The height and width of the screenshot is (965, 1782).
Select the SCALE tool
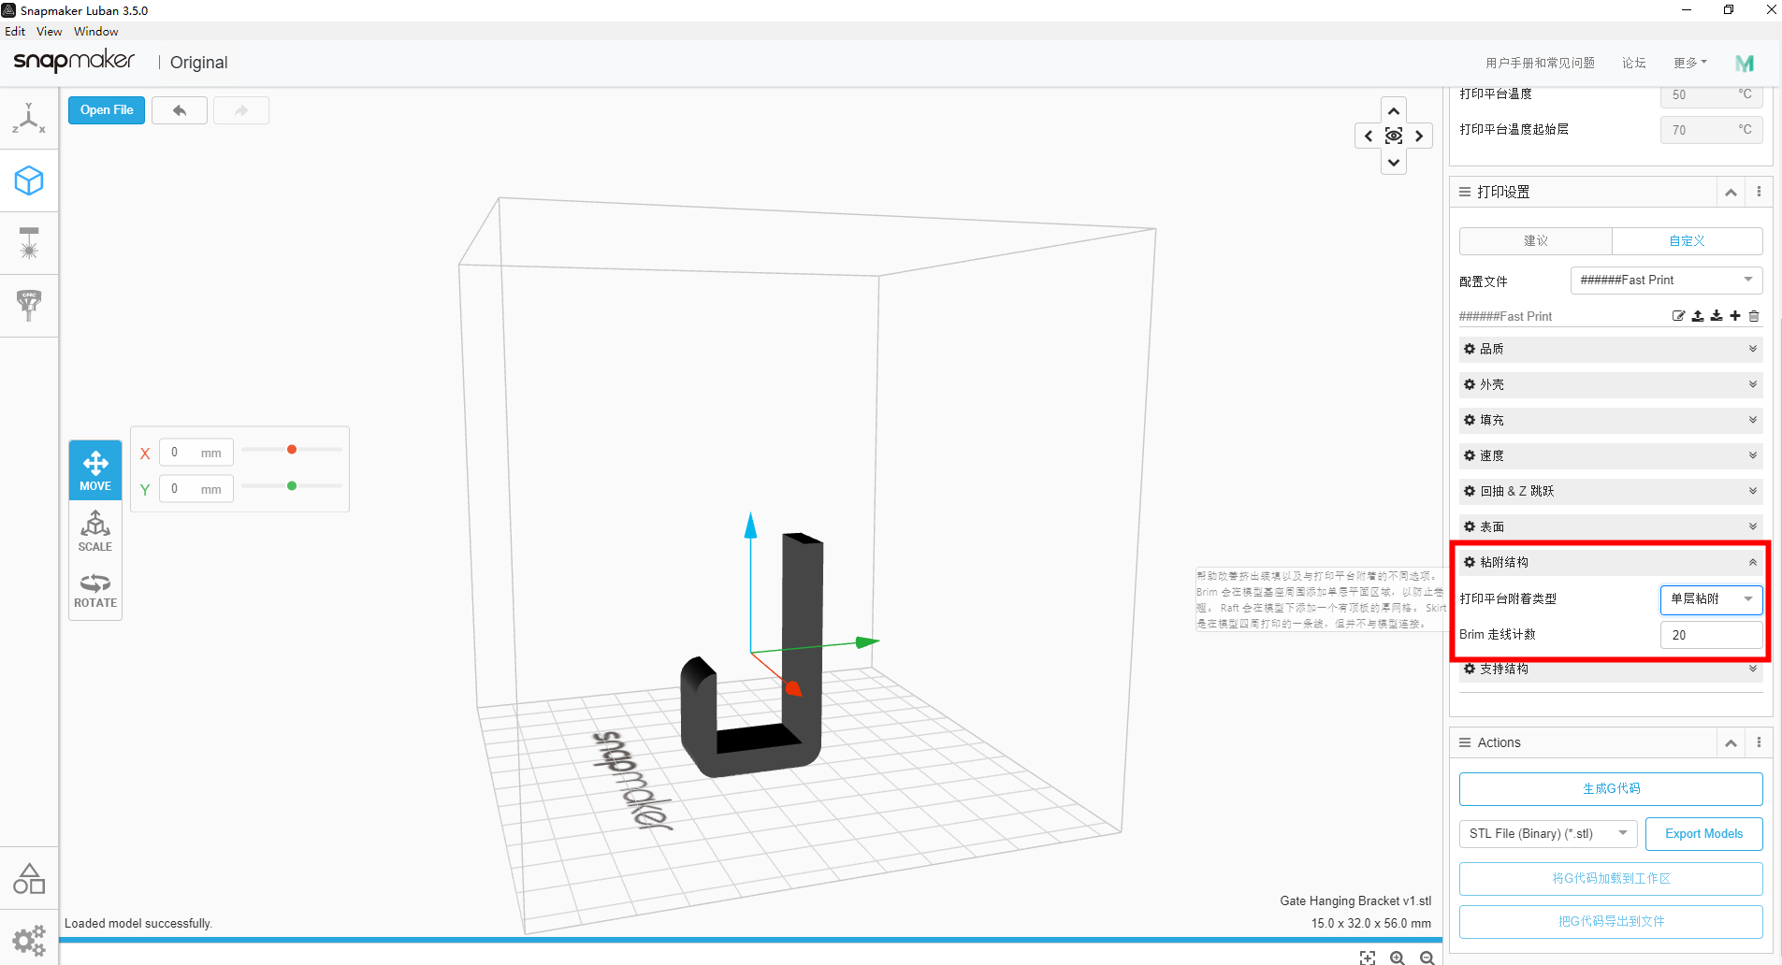coord(95,530)
